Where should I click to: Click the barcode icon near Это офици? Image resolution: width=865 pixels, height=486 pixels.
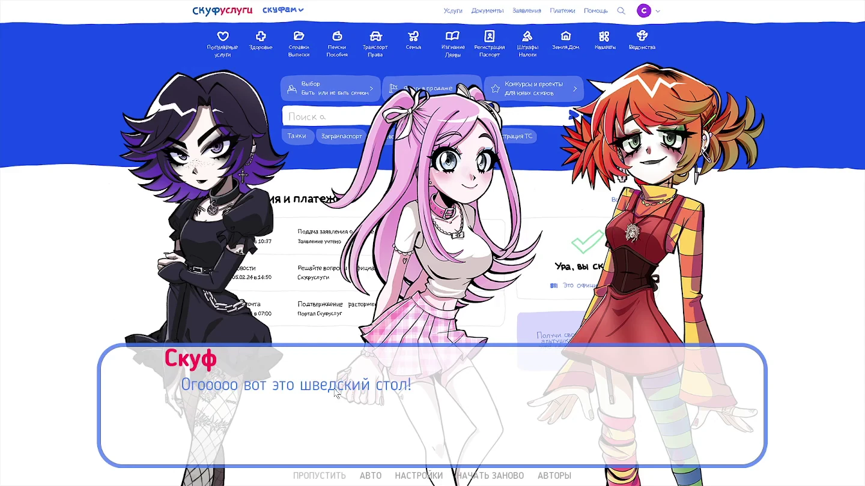[x=554, y=286]
